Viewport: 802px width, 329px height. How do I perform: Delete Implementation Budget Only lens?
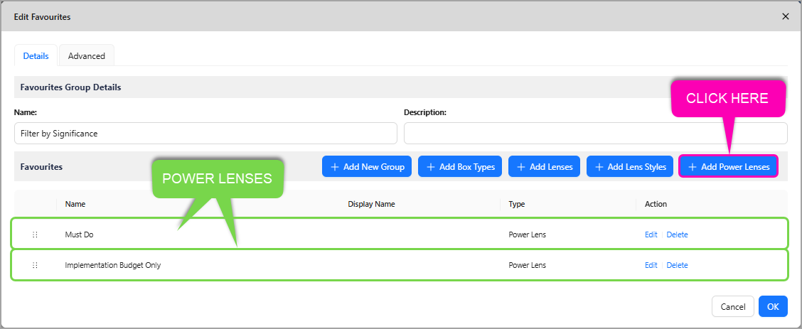677,265
